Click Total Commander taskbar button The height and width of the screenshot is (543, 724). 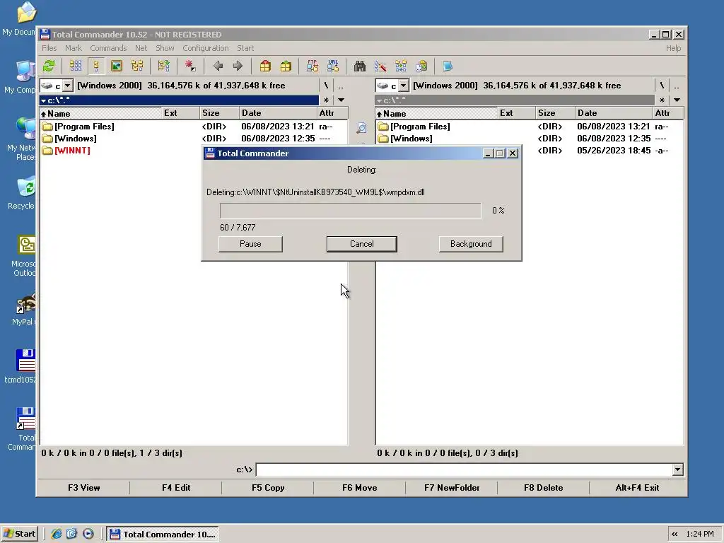pos(163,535)
